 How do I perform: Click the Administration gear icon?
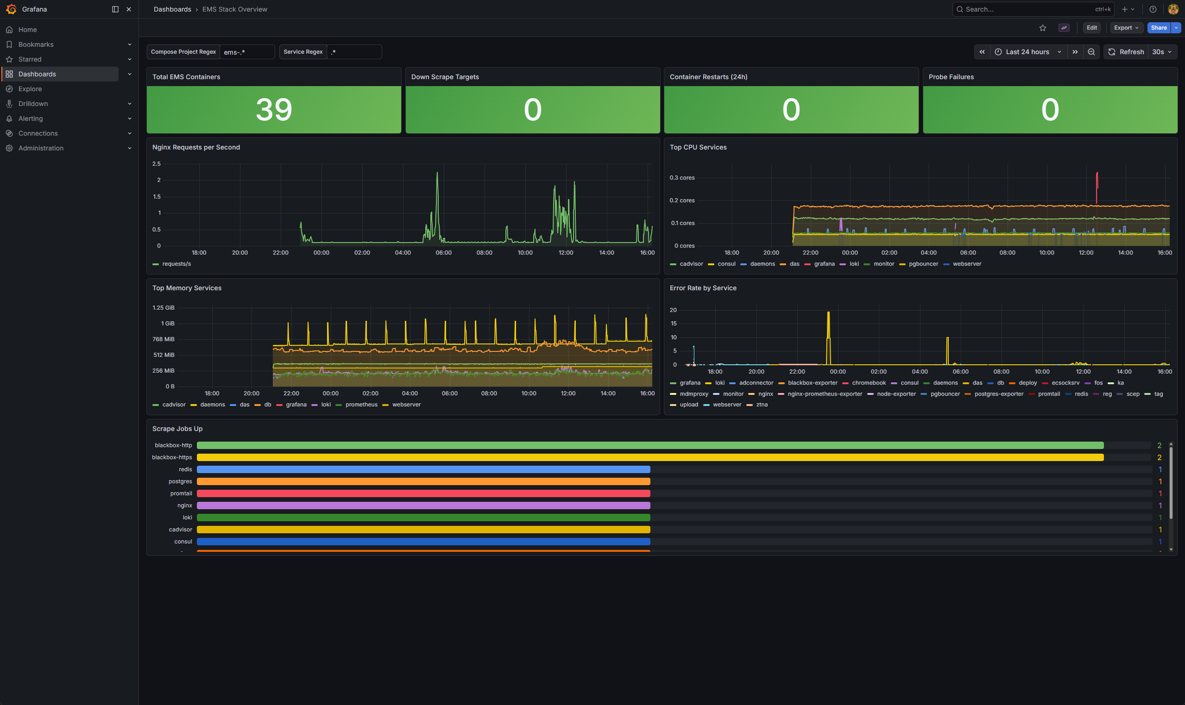pos(9,148)
